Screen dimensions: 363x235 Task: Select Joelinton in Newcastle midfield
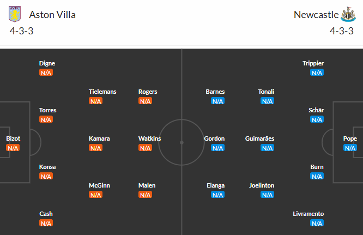[262, 185]
